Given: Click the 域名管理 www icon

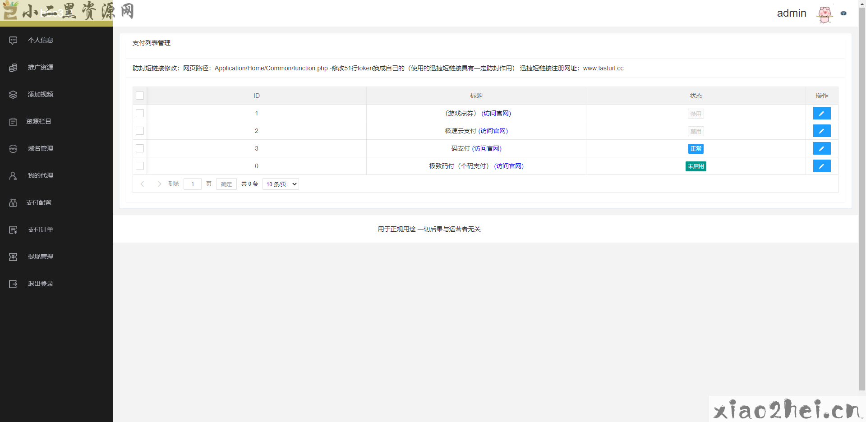Looking at the screenshot, I should tap(13, 149).
